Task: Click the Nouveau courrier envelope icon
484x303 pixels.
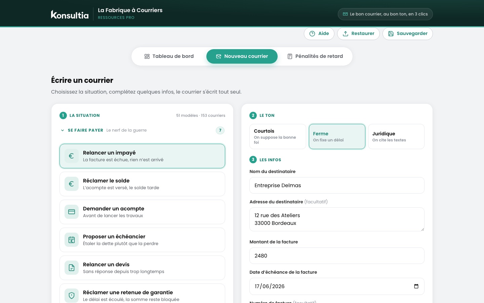Action: click(218, 57)
